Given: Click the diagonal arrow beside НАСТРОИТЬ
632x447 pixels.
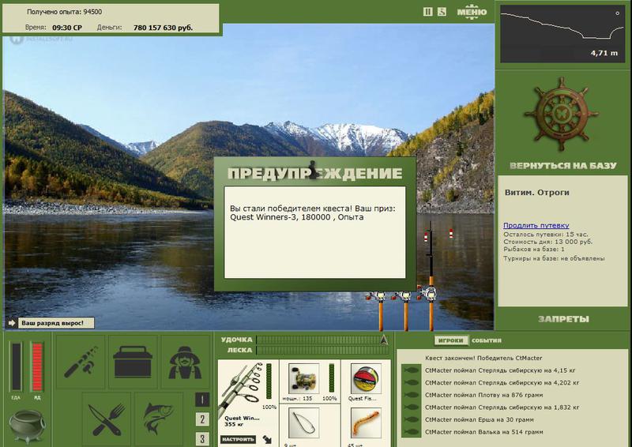Looking at the screenshot, I should click(x=267, y=439).
